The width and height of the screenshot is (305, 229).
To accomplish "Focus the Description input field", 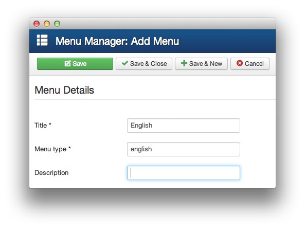I will tap(184, 173).
